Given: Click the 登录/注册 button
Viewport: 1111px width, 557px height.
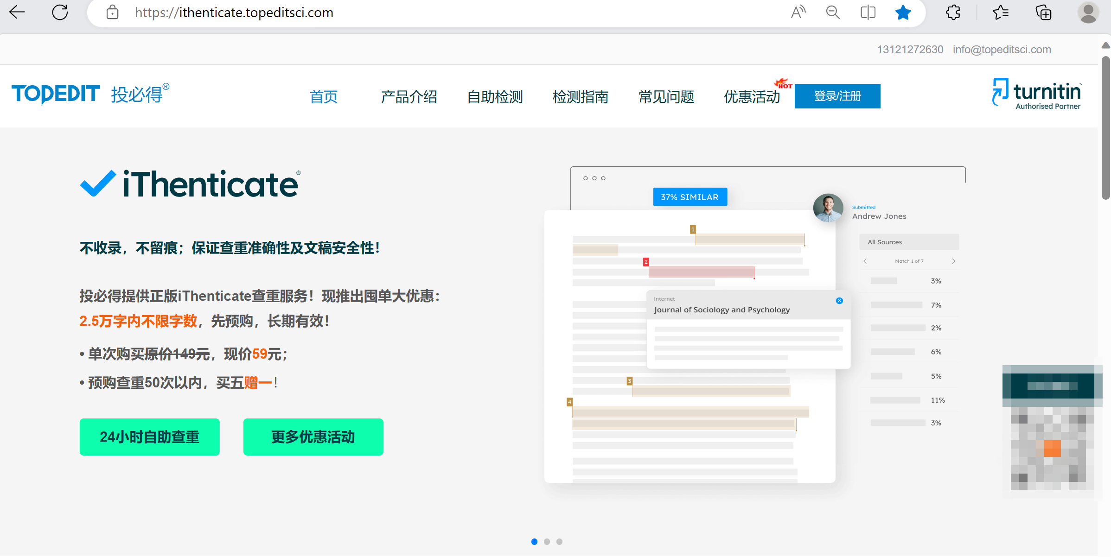Looking at the screenshot, I should [x=837, y=96].
